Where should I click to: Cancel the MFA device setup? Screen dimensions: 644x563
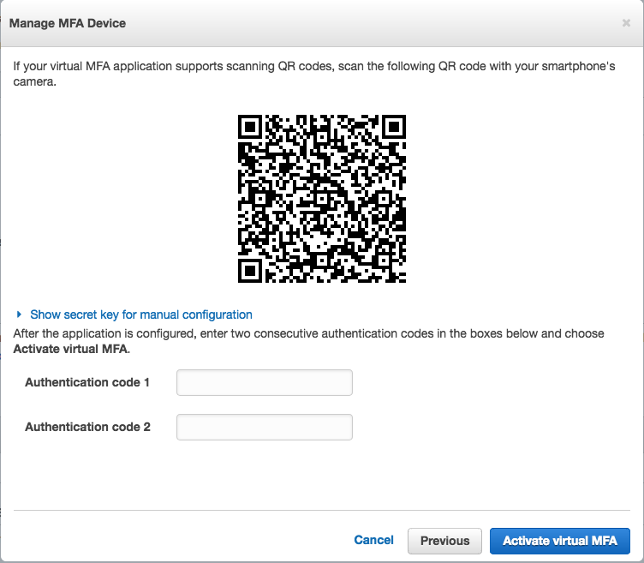[x=373, y=540]
